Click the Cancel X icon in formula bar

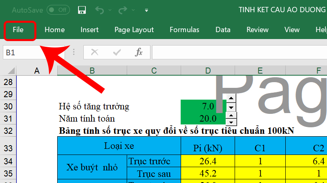coord(94,52)
